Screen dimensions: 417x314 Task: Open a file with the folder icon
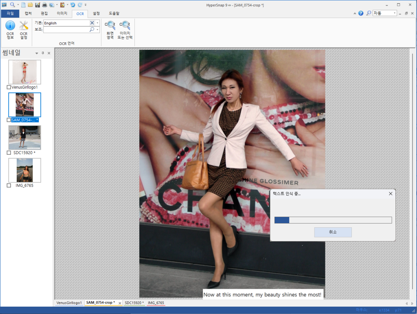click(30, 5)
